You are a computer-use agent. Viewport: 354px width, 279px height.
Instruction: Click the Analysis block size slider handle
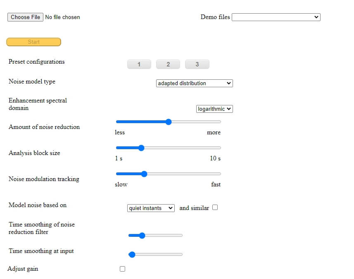(x=141, y=148)
